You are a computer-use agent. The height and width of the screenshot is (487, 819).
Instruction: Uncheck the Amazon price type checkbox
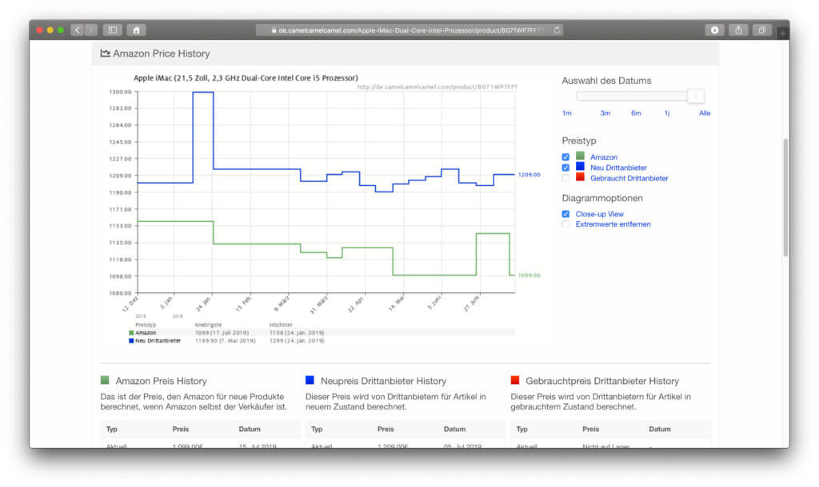[566, 157]
